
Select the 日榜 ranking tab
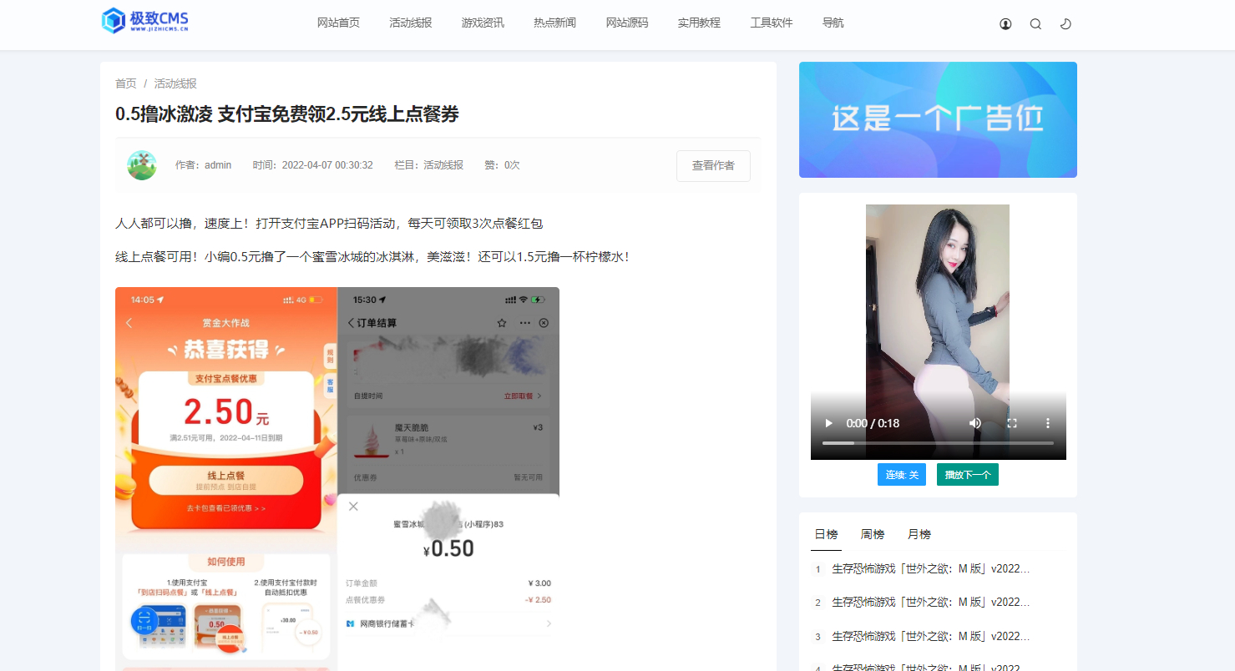(826, 534)
